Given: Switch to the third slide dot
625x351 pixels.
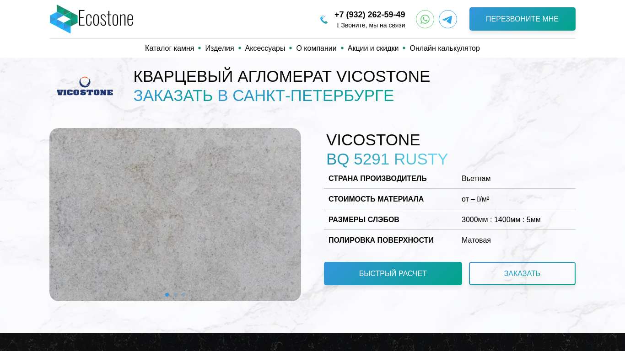Looking at the screenshot, I should pyautogui.click(x=183, y=295).
